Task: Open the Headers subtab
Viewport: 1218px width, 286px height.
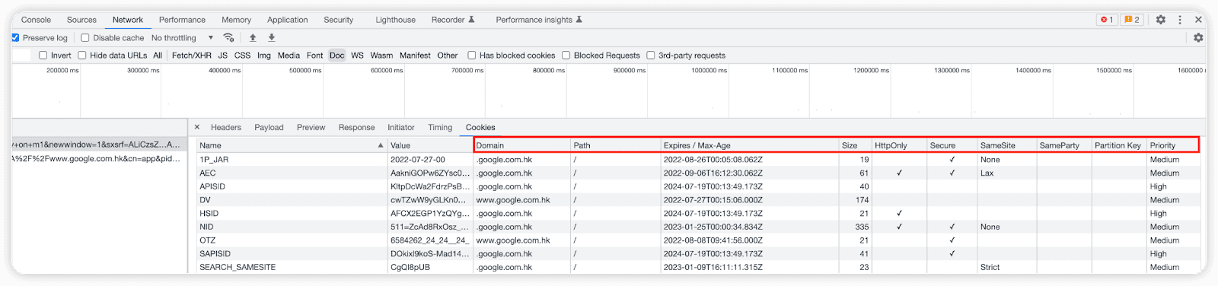Action: click(226, 127)
